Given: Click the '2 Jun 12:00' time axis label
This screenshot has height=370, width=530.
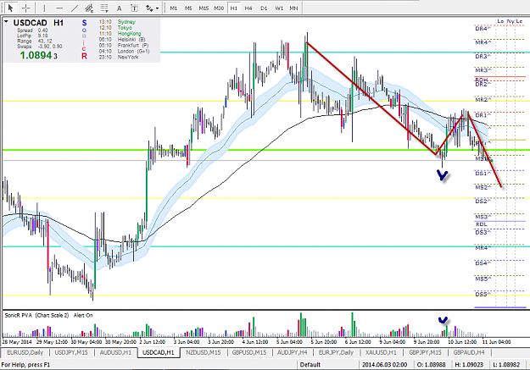Looking at the screenshot, I should point(152,342).
